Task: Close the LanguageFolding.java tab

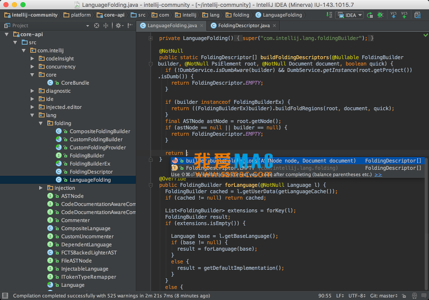Action: click(x=202, y=26)
